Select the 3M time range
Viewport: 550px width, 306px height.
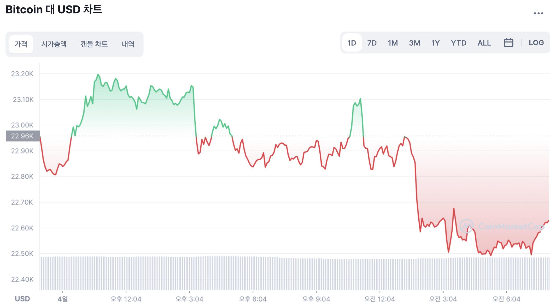tap(414, 43)
